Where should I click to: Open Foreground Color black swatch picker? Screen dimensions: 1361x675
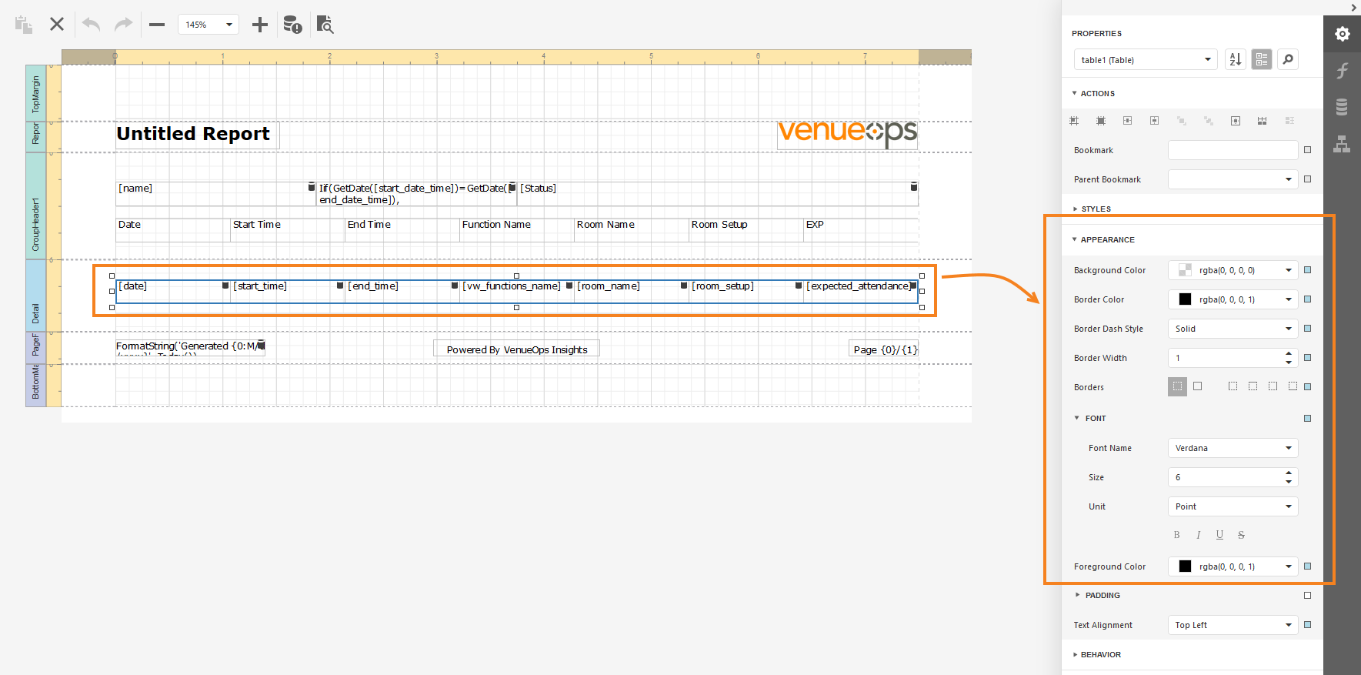pos(1185,566)
